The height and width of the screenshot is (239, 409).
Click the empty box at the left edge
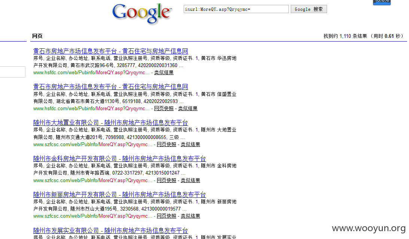tap(12, 72)
